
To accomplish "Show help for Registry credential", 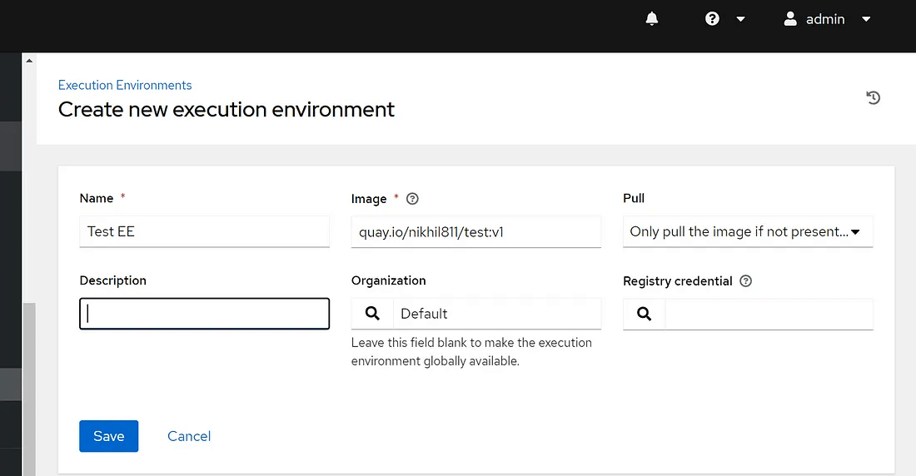I will (745, 281).
